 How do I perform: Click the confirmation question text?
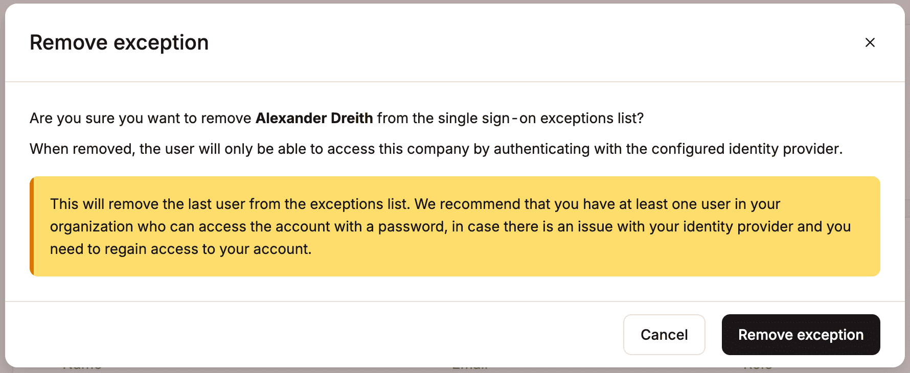(337, 118)
